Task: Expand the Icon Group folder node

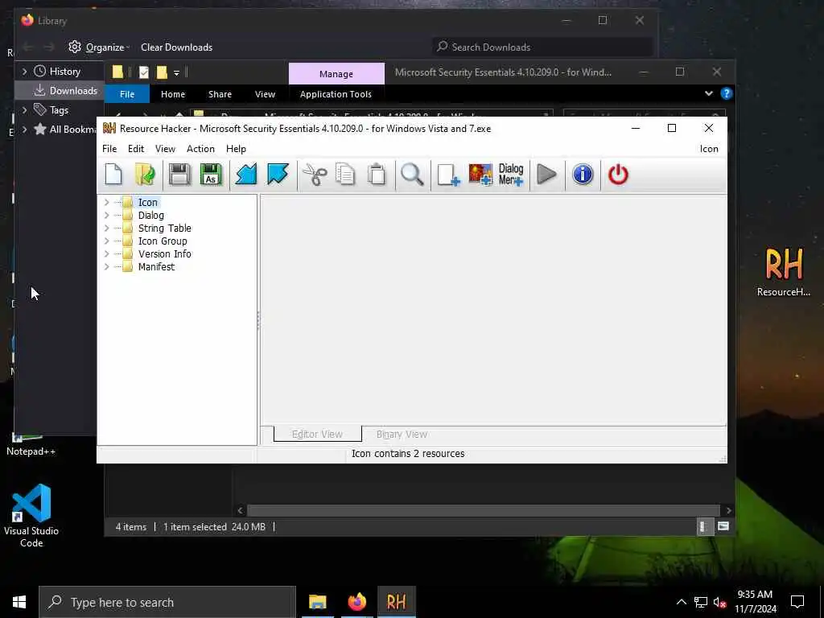Action: (107, 241)
